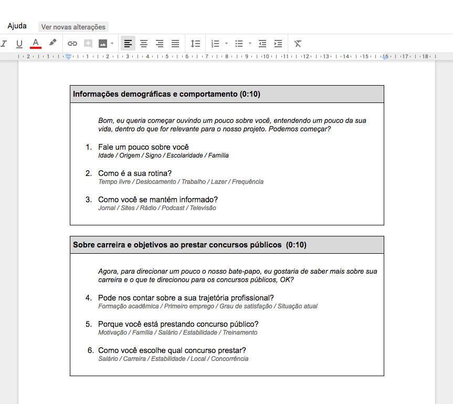Image resolution: width=453 pixels, height=404 pixels.
Task: Click heading Sobre carreira e objetivos
Action: 189,245
